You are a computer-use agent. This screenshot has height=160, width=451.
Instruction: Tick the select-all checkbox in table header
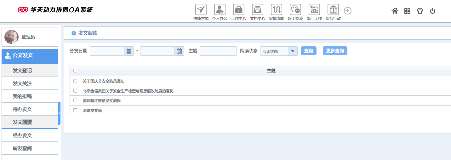[x=75, y=71]
